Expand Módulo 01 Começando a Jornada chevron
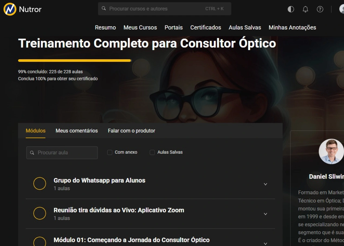This screenshot has width=344, height=246. [265, 243]
